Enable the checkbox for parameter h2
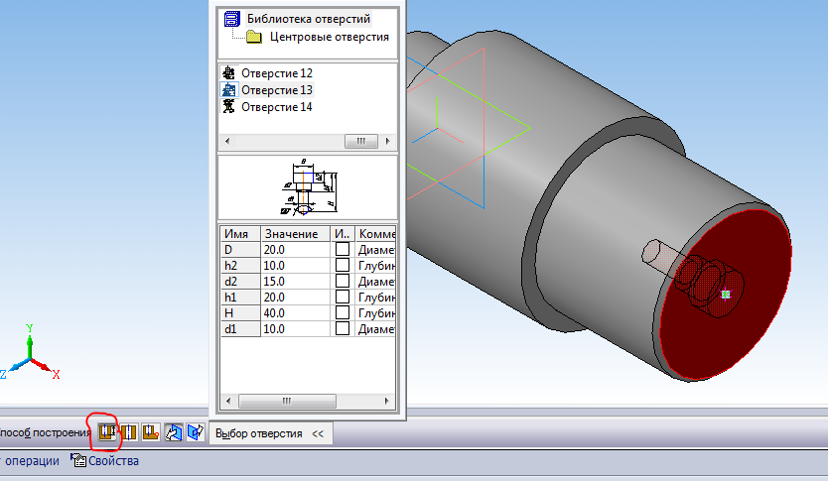The height and width of the screenshot is (481, 828). click(x=343, y=266)
